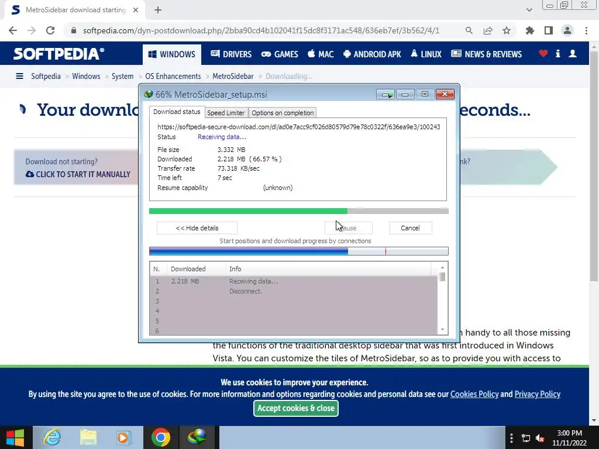This screenshot has width=599, height=449.
Task: Click the Chrome forward arrow
Action: coord(32,30)
